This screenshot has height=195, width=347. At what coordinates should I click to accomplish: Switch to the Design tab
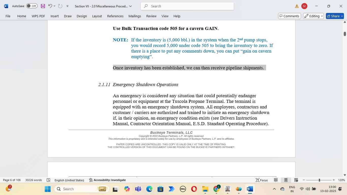(82, 16)
